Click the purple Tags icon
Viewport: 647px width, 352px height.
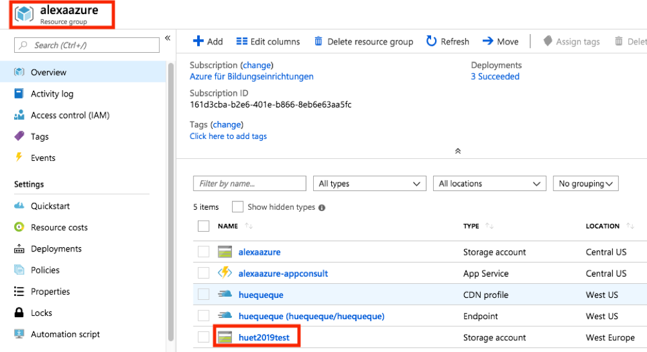click(19, 136)
